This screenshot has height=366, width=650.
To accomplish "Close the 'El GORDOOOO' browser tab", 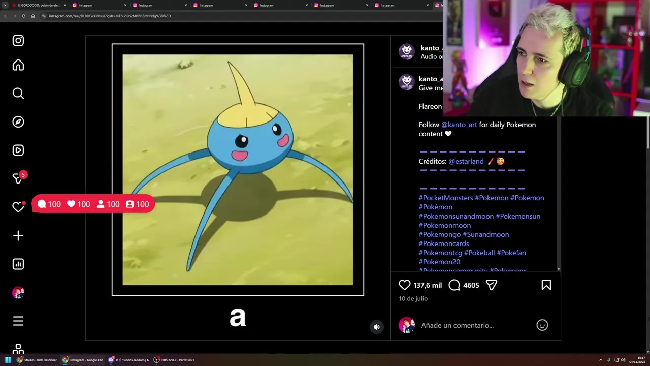I will pyautogui.click(x=65, y=5).
